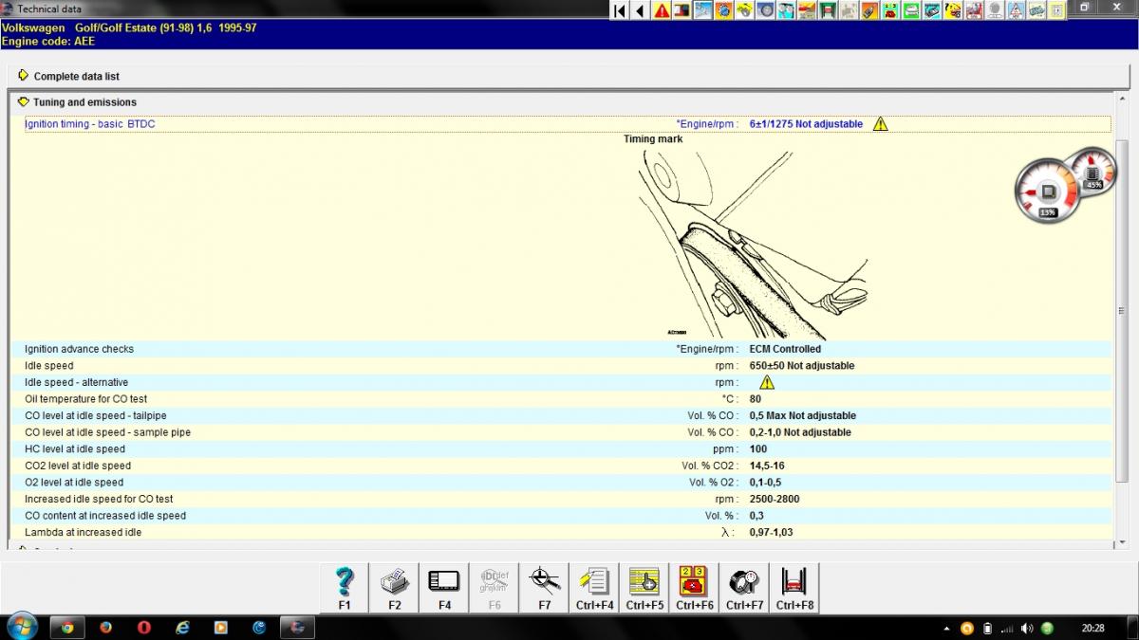Click warning icon beside ignition timing value

click(880, 124)
